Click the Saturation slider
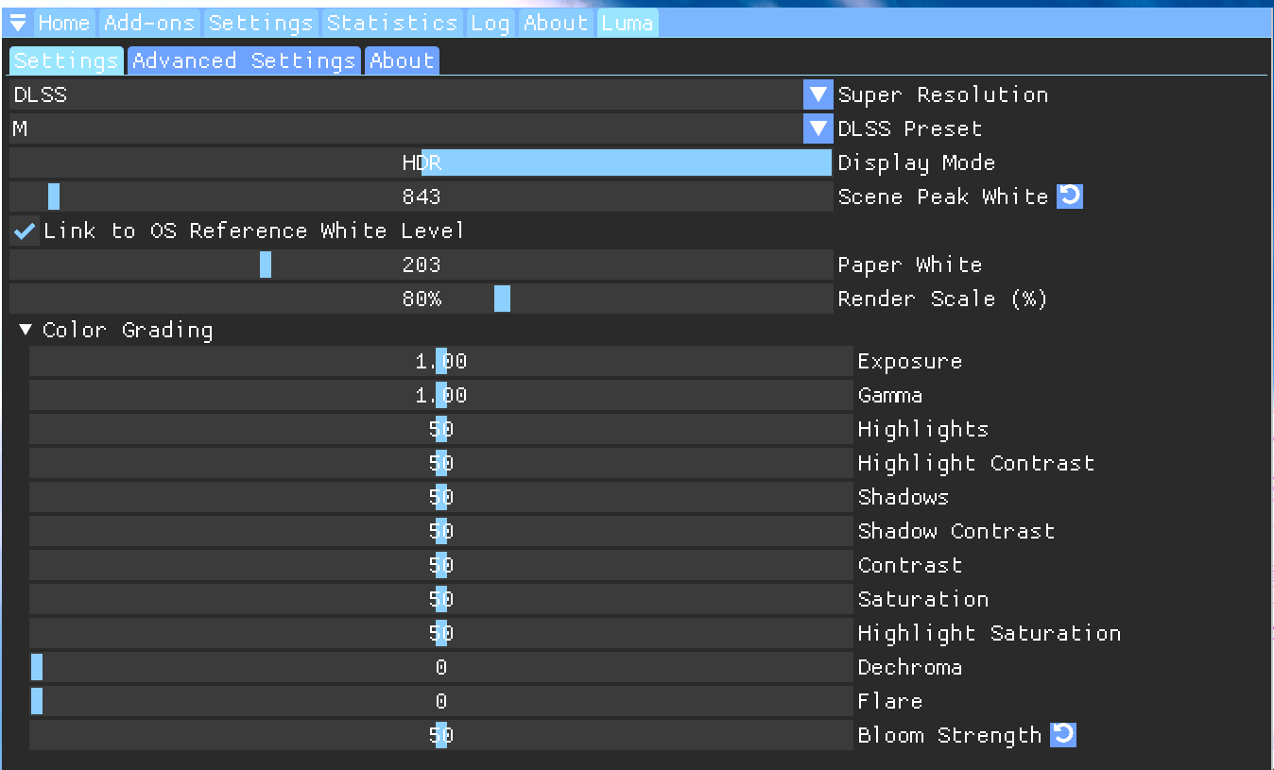Image resolution: width=1274 pixels, height=770 pixels. click(x=441, y=599)
